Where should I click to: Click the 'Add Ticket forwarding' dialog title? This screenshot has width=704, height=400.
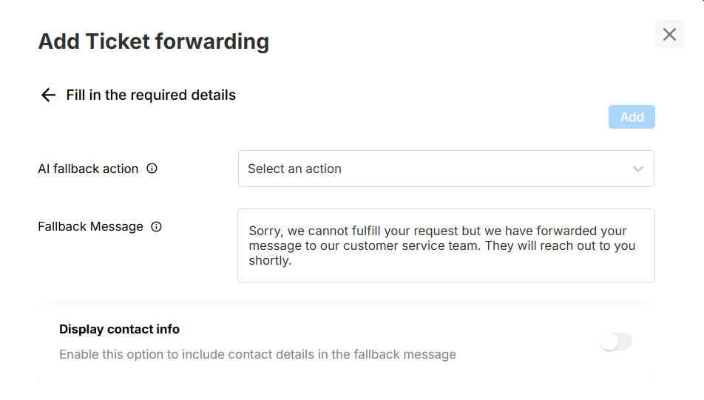click(x=153, y=41)
